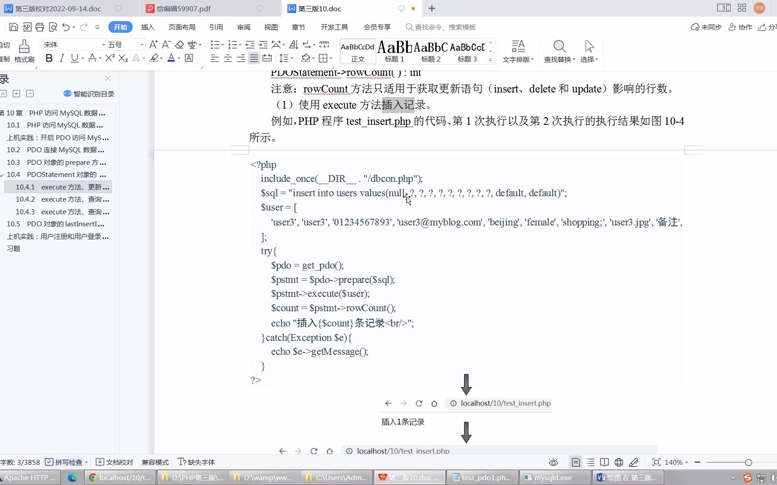Click the text highlight color icon
The width and height of the screenshot is (777, 485).
click(154, 58)
